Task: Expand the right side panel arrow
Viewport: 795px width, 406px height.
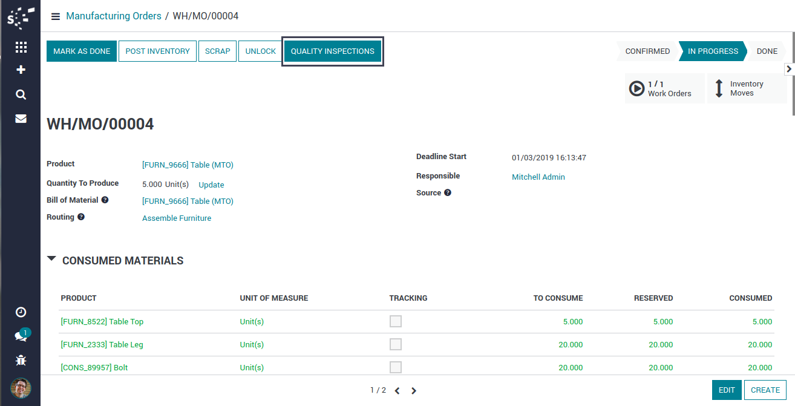Action: 789,69
